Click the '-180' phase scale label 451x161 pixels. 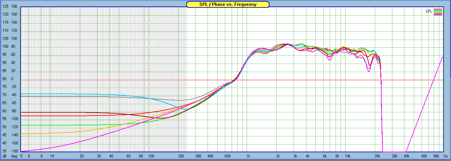[x=15, y=152]
